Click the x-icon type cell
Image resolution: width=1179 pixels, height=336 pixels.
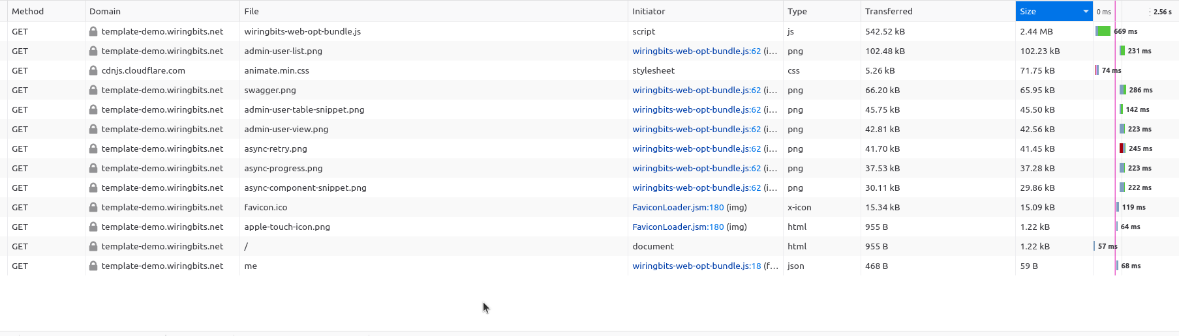click(x=822, y=207)
